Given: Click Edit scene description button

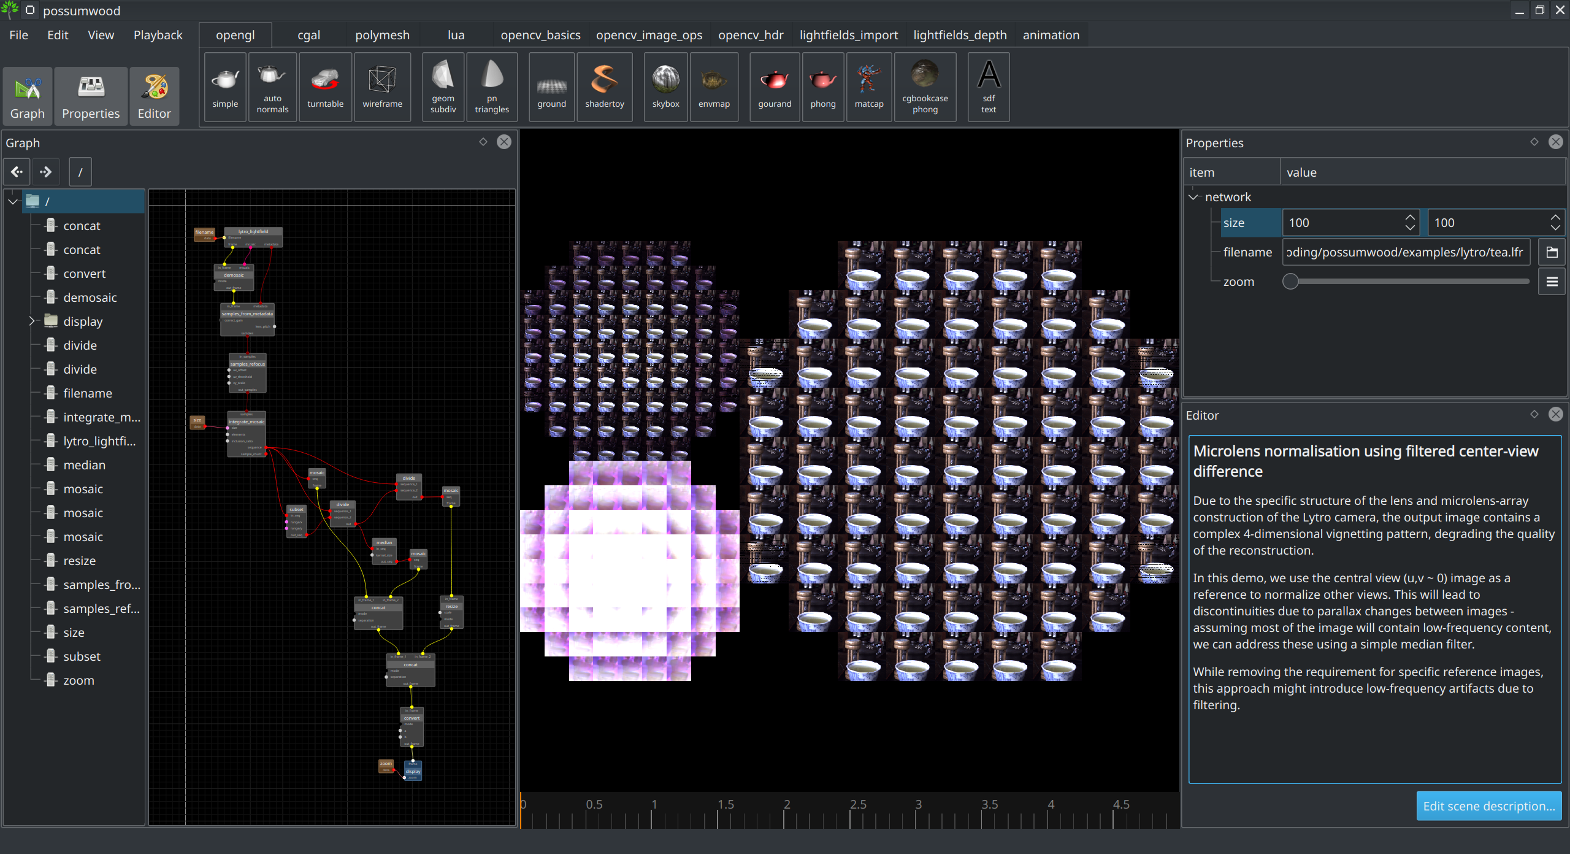Looking at the screenshot, I should pos(1488,806).
